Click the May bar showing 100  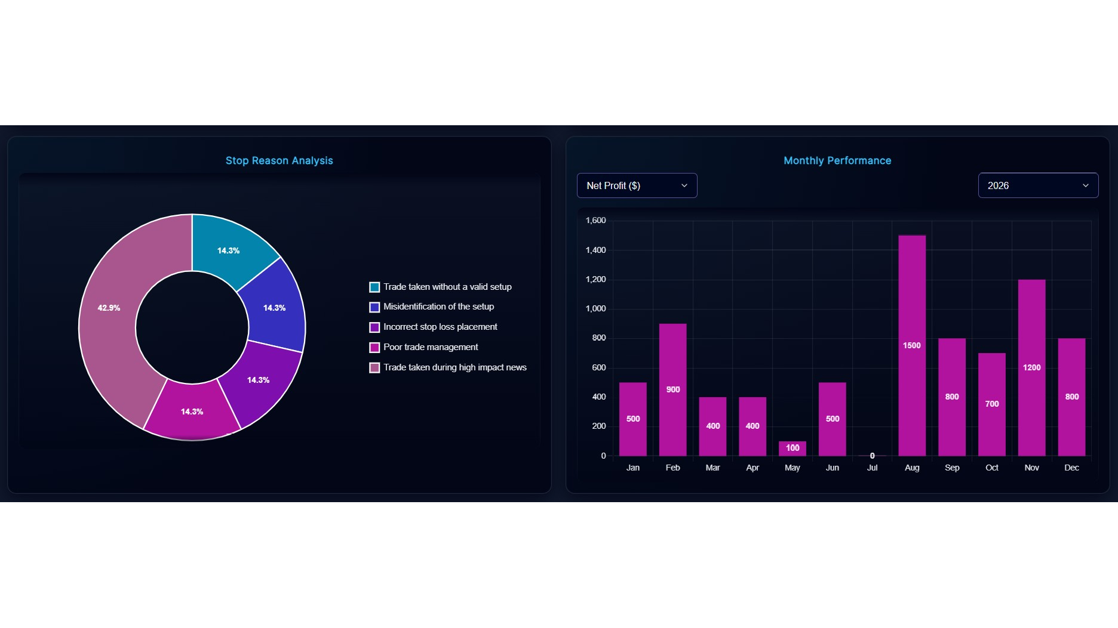pos(792,448)
